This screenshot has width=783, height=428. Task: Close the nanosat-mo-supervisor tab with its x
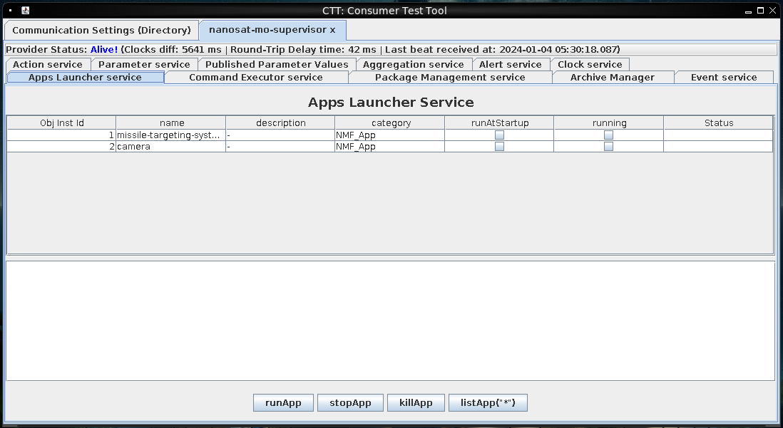(332, 30)
